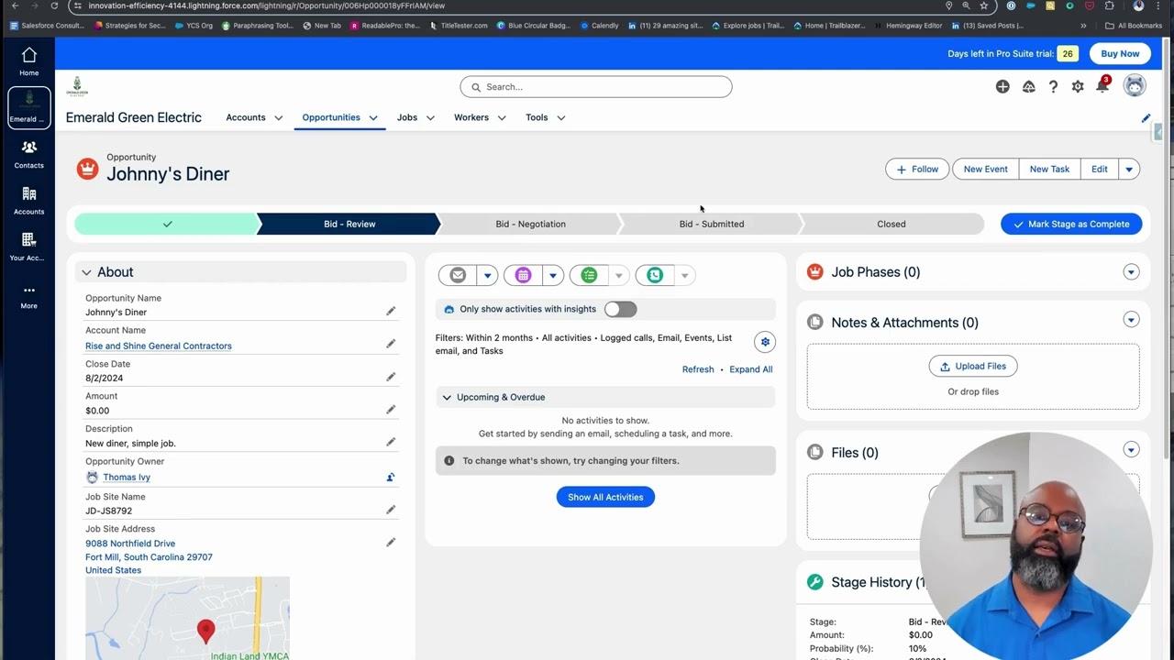Open the Accounts tab dropdown chevron
The width and height of the screenshot is (1174, 660).
(x=279, y=118)
